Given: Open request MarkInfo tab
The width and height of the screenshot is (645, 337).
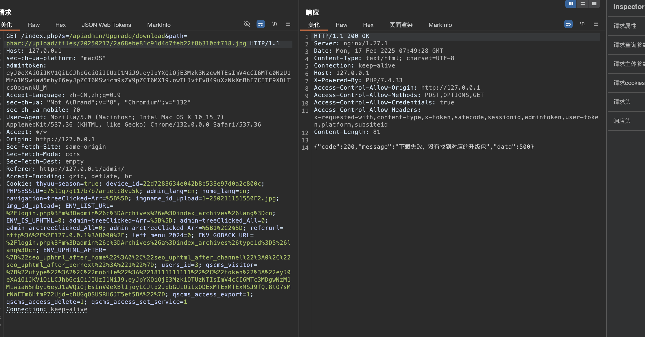Looking at the screenshot, I should pos(159,25).
